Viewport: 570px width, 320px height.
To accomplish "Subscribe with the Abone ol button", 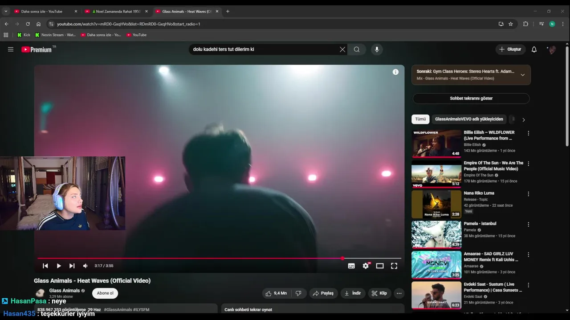I will pyautogui.click(x=105, y=293).
